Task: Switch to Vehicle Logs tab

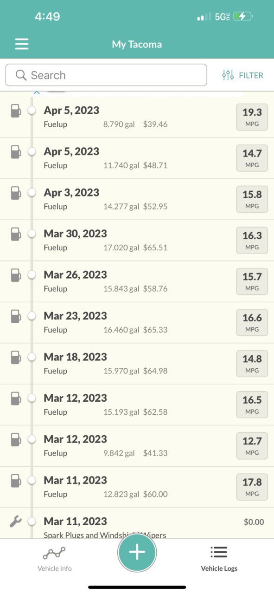Action: 219,559
